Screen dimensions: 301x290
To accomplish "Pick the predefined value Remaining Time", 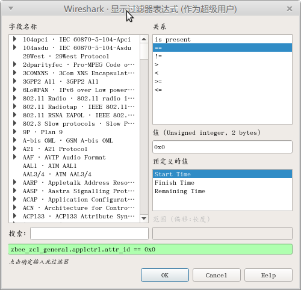I will coord(222,191).
